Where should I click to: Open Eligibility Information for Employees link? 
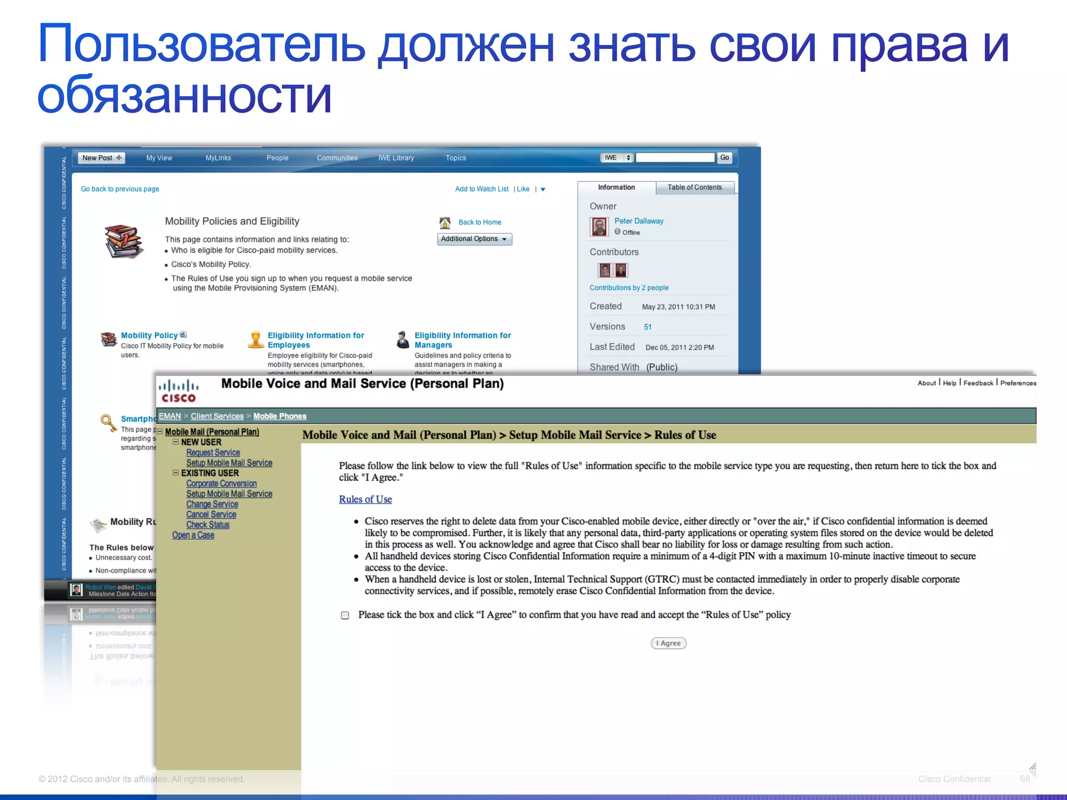pyautogui.click(x=316, y=340)
